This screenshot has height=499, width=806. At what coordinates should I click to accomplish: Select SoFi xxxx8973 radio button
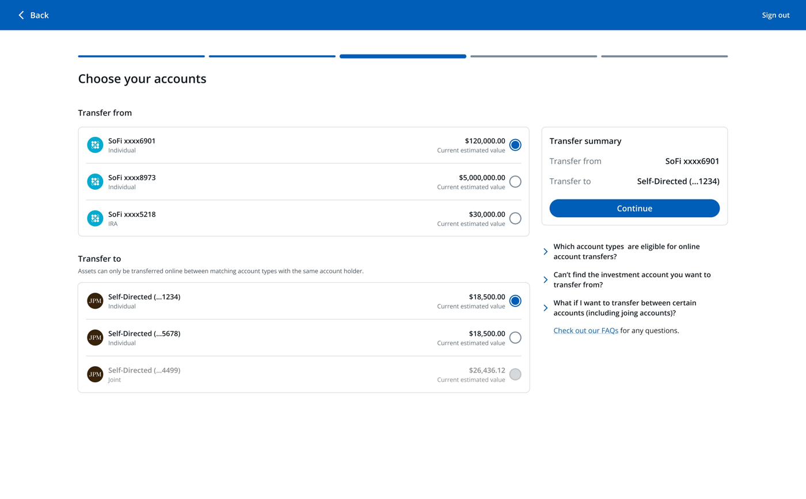point(515,182)
